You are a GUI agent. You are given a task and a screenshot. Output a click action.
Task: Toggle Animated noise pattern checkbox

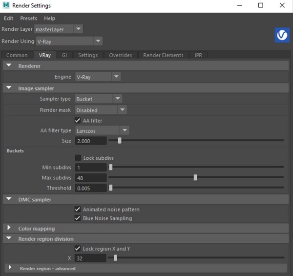pos(78,209)
